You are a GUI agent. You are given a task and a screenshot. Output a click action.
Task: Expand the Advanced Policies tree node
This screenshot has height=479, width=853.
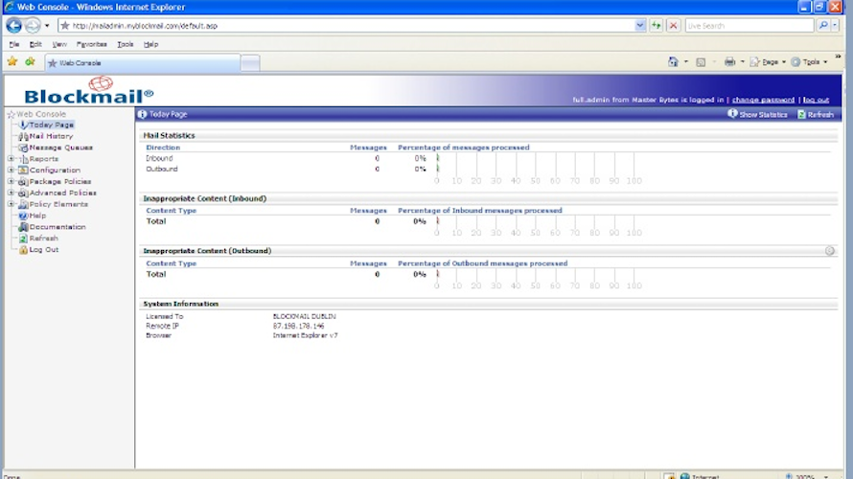pos(11,194)
